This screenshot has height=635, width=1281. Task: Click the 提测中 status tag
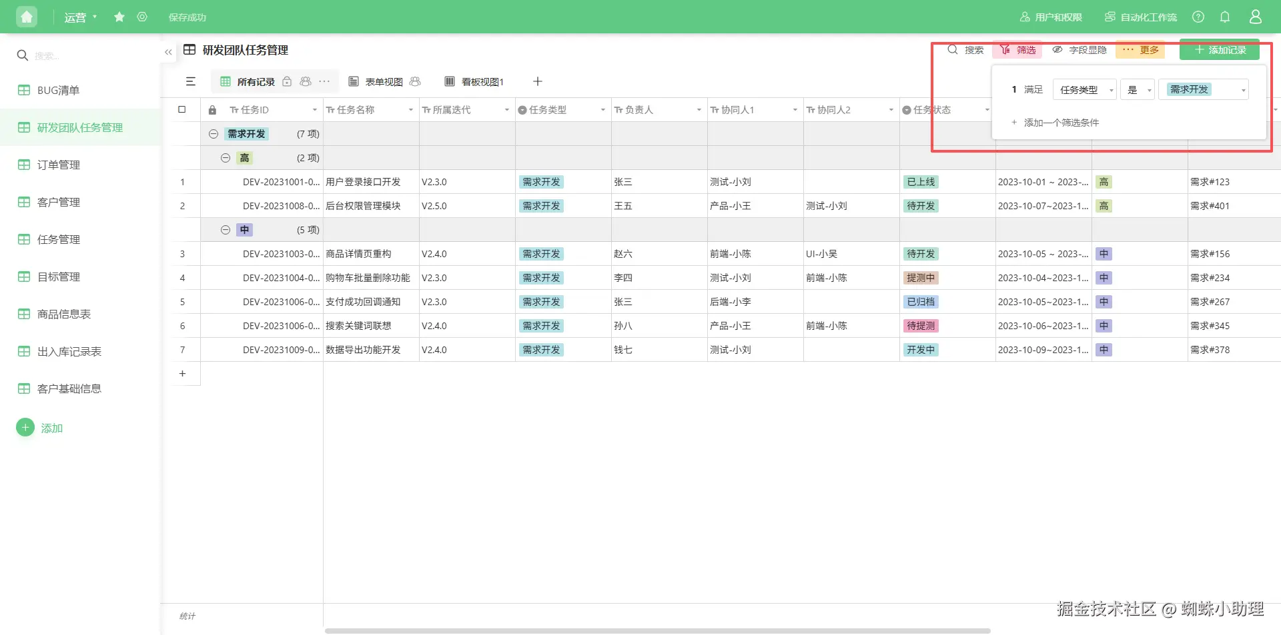[x=921, y=278]
